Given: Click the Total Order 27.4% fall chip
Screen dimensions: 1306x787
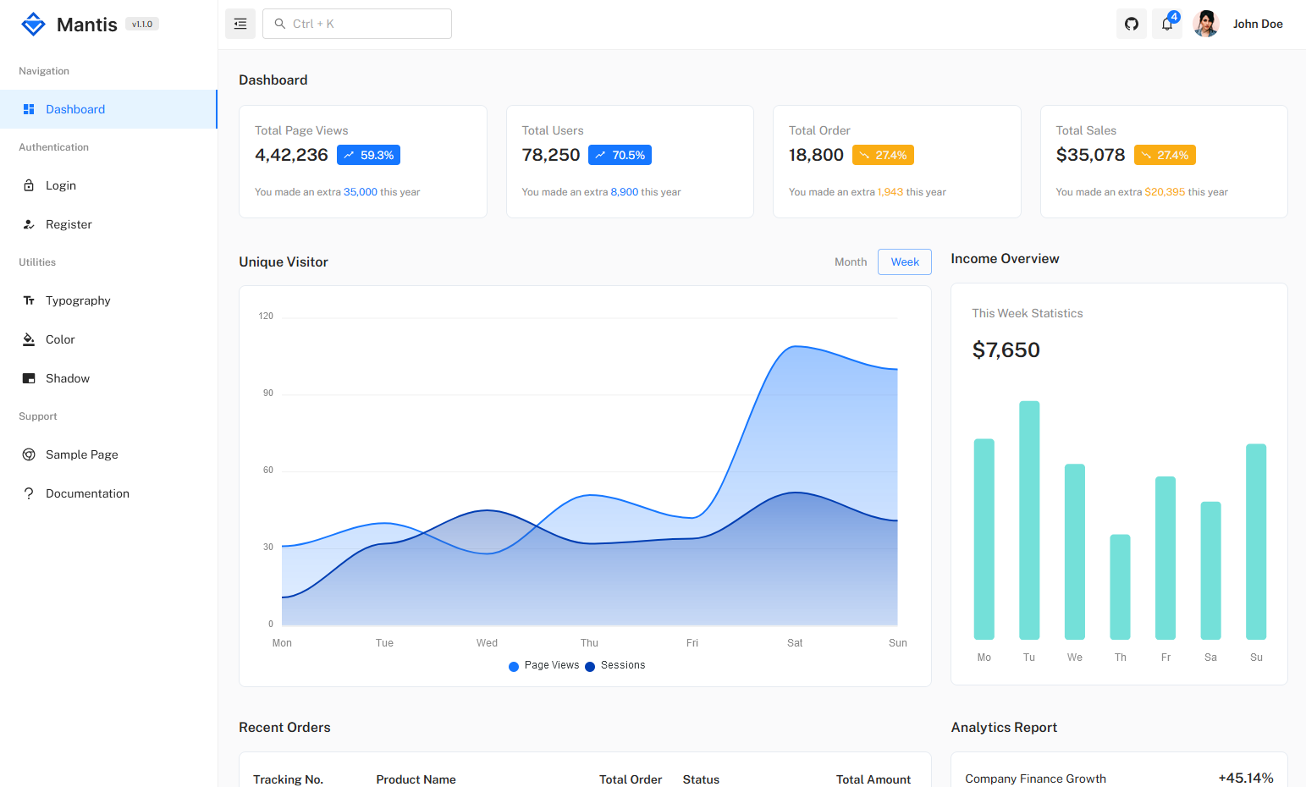Looking at the screenshot, I should click(x=883, y=155).
